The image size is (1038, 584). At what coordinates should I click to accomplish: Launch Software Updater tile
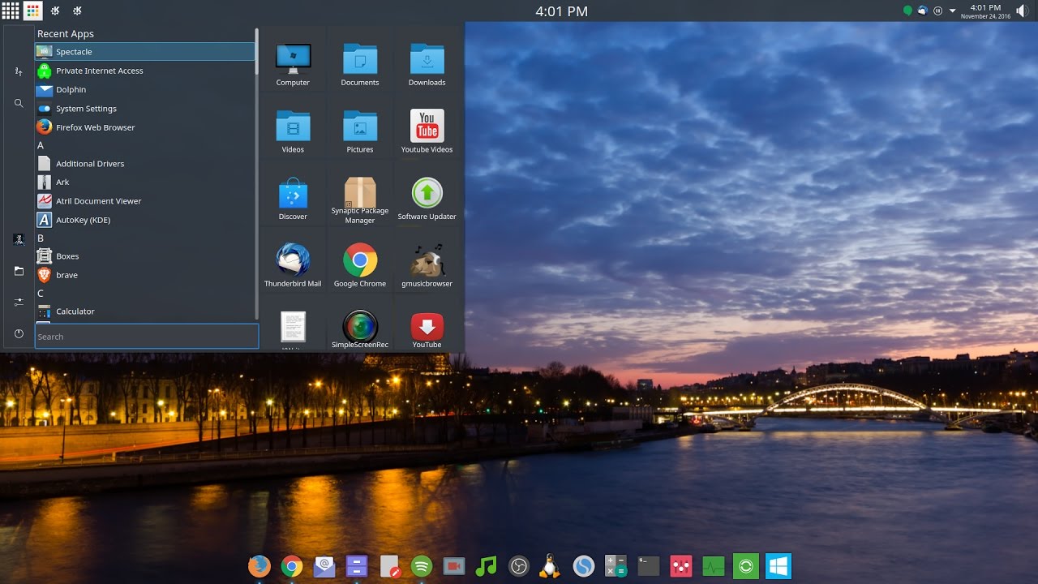(x=427, y=199)
